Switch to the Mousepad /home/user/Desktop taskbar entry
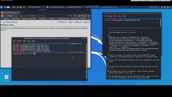This screenshot has height=97, width=172. [56, 7]
